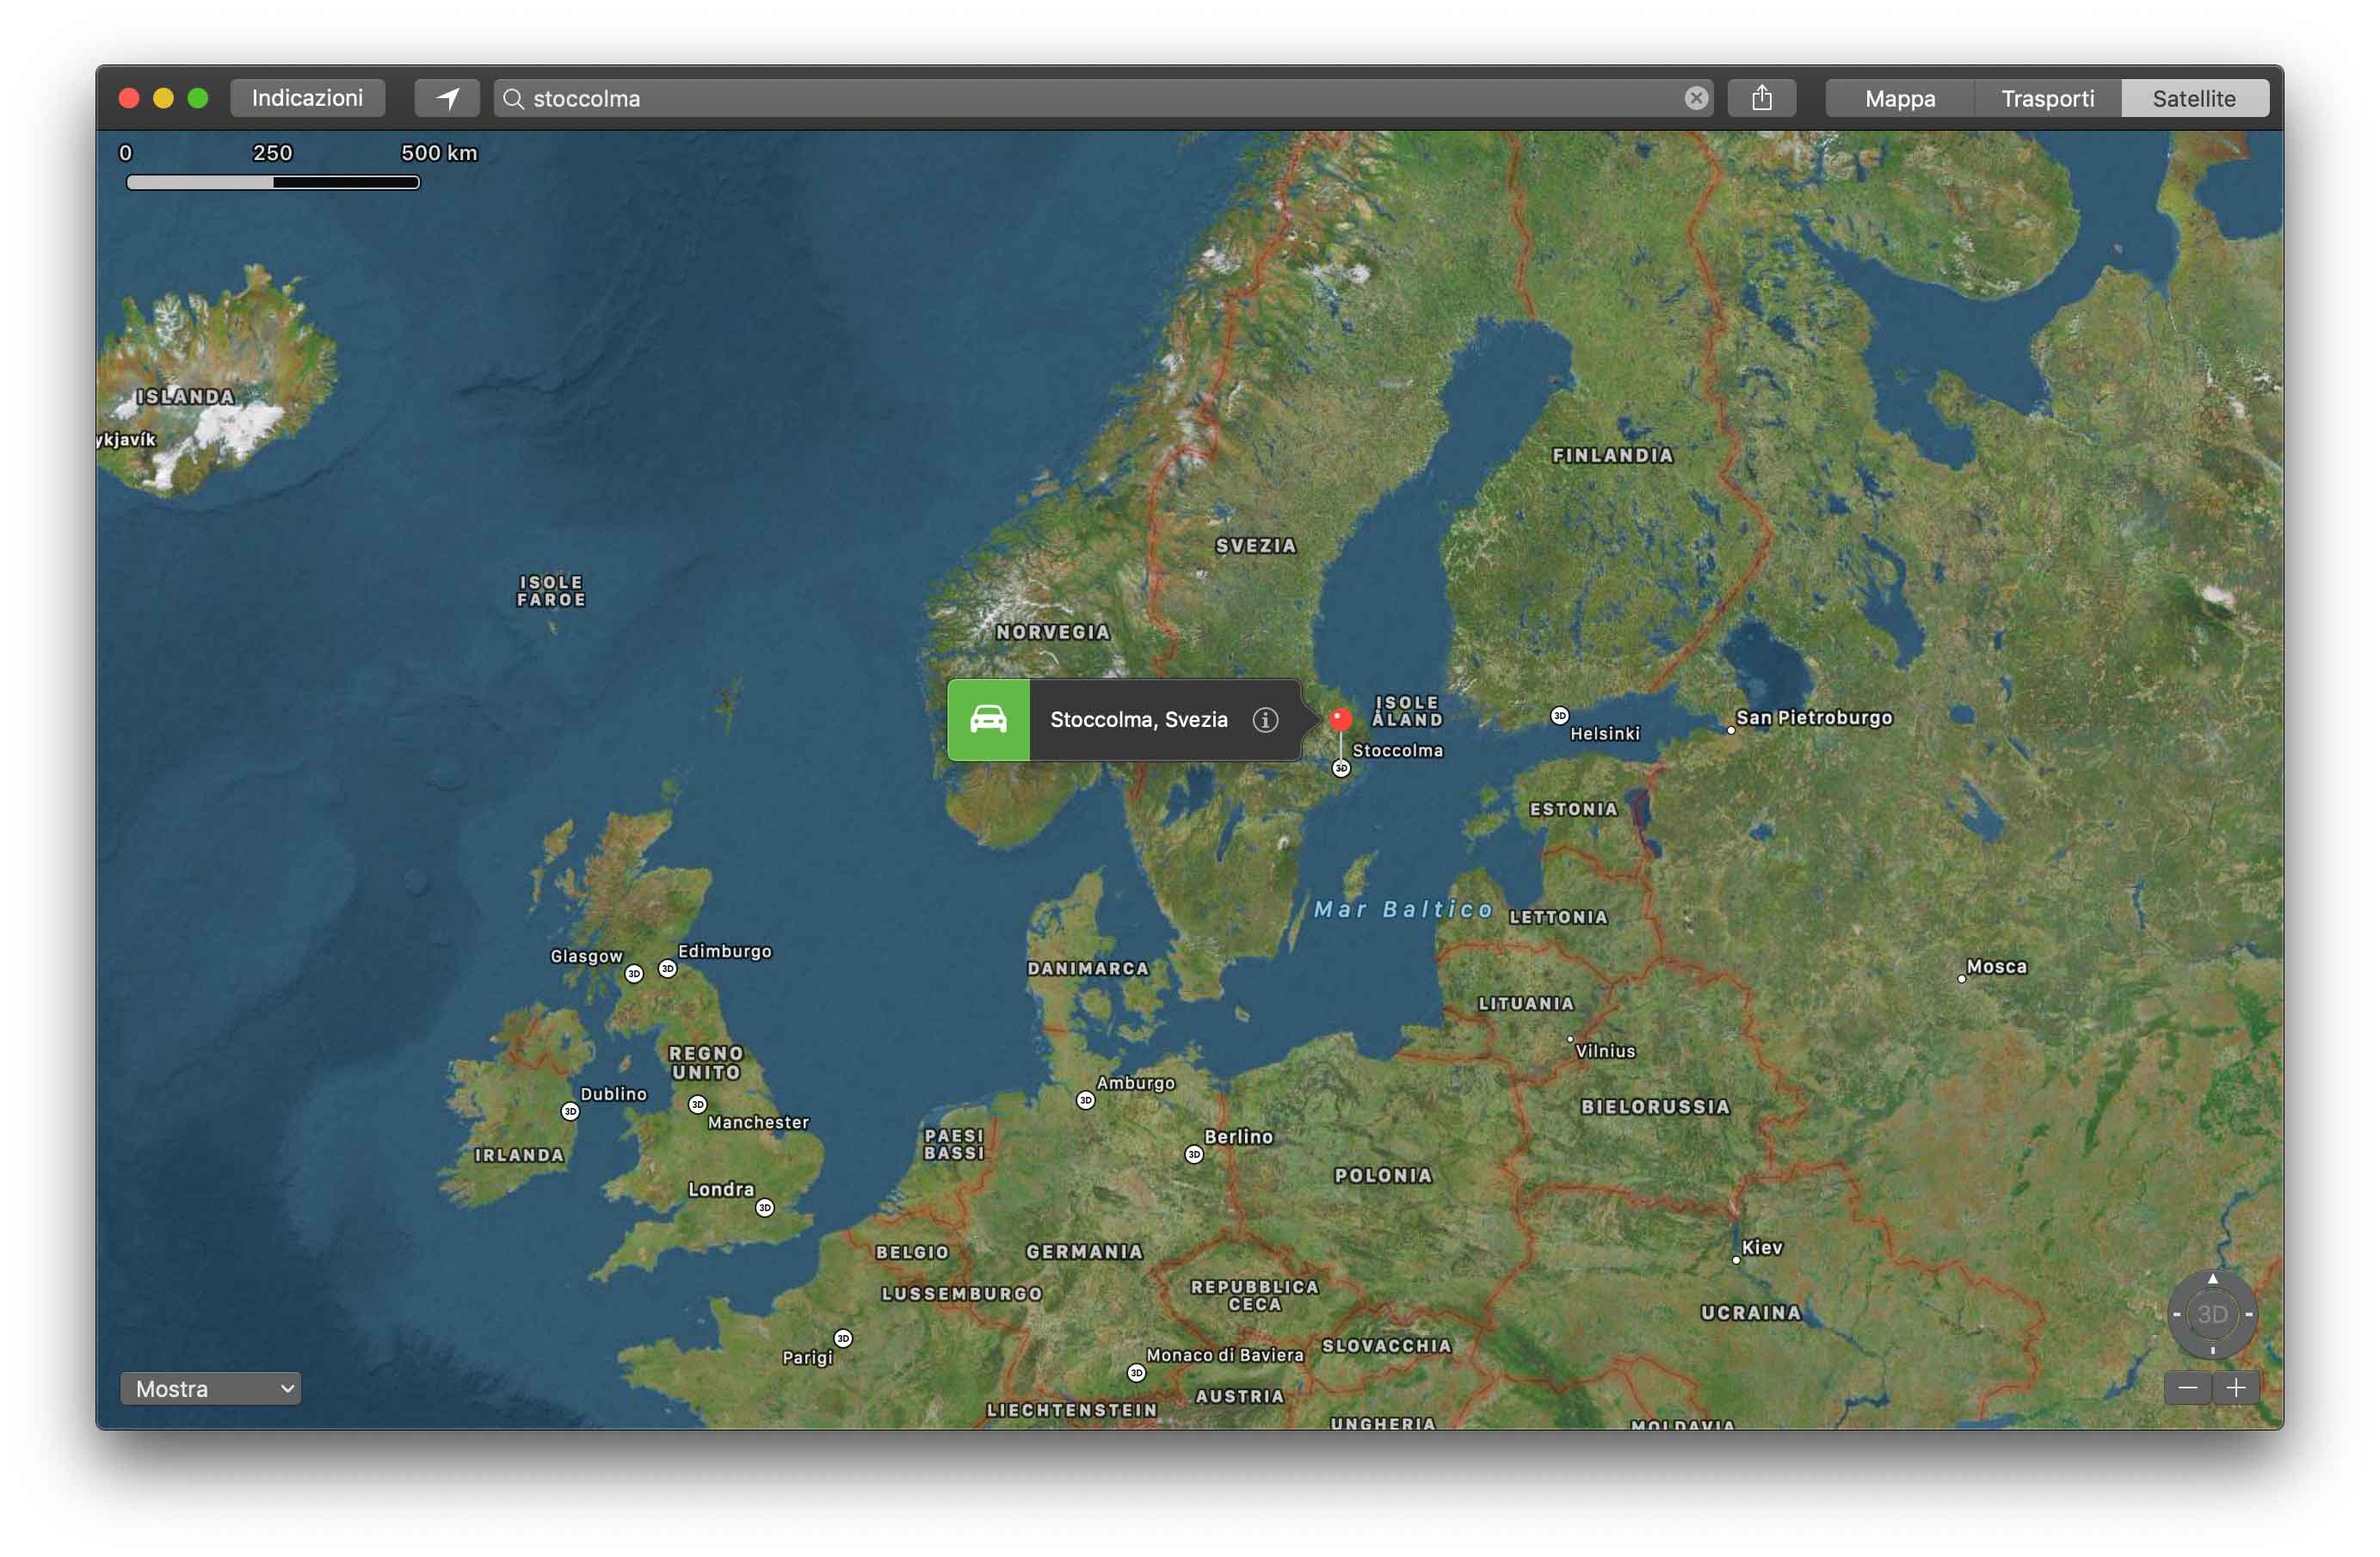Screen dimensions: 2380x1557
Task: Zoom out with the minus button
Action: point(2187,1388)
